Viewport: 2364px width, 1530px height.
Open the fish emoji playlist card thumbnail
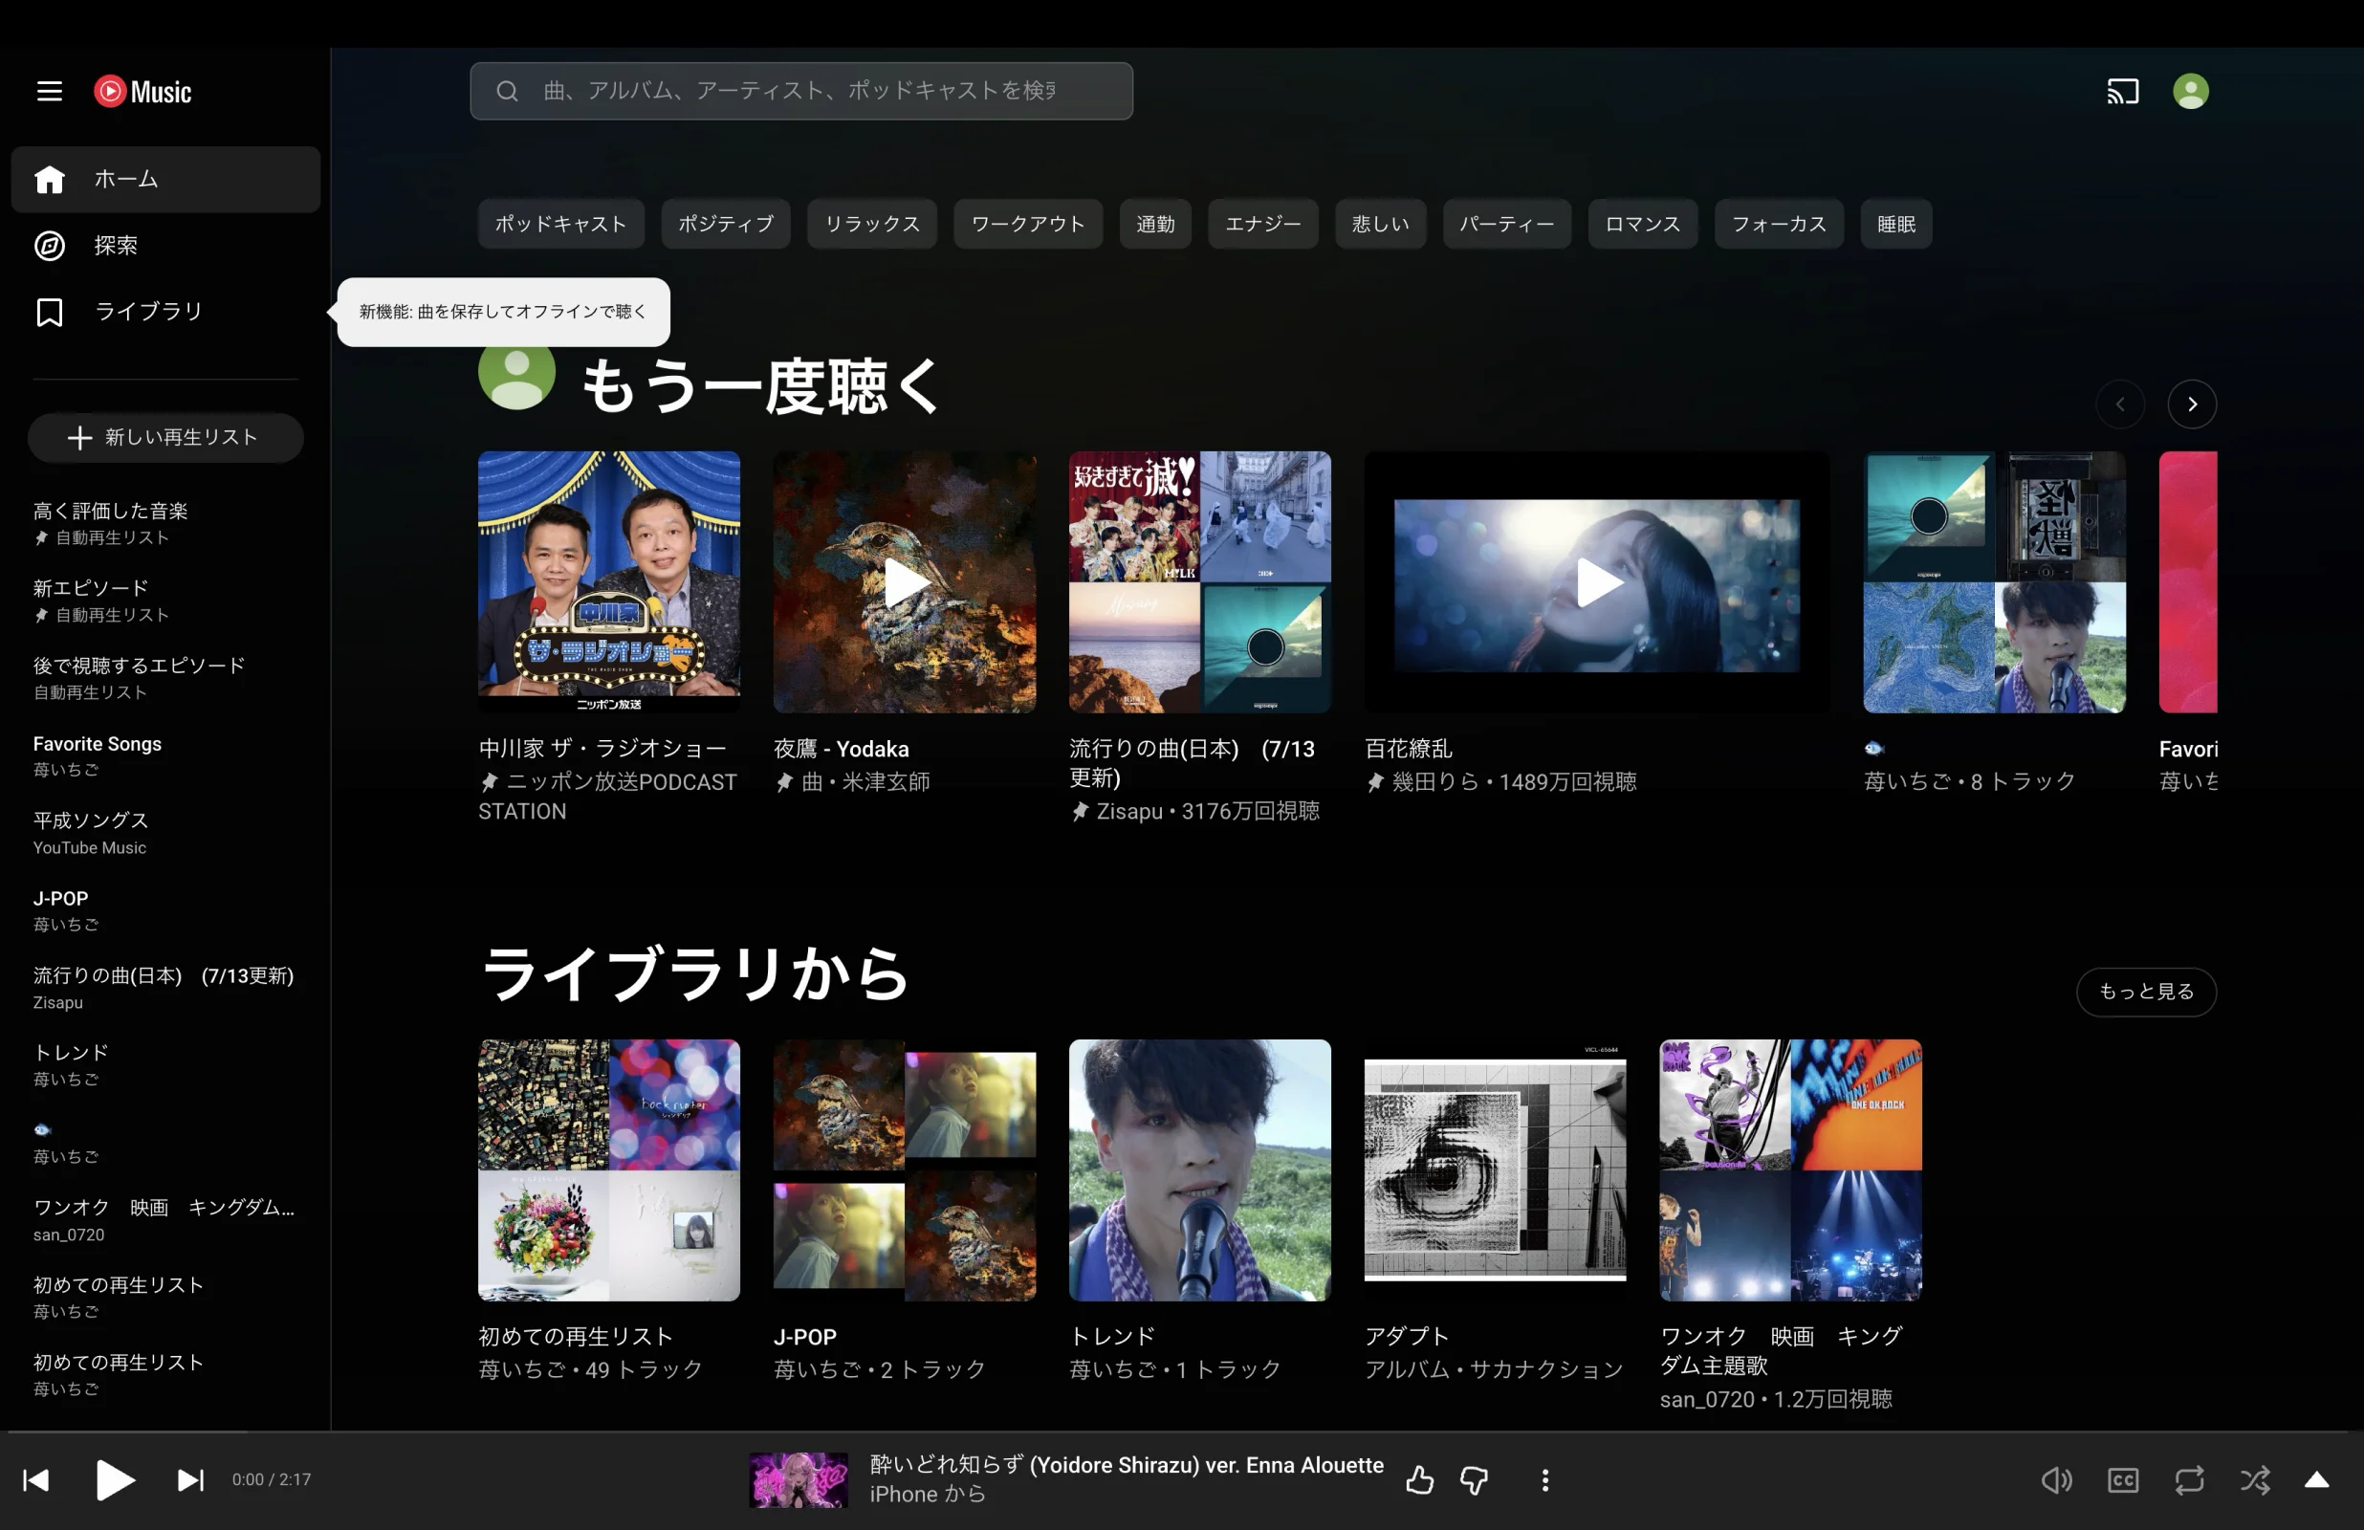[x=1995, y=582]
